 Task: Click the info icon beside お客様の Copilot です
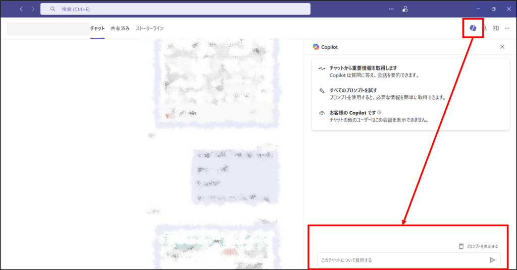[379, 113]
